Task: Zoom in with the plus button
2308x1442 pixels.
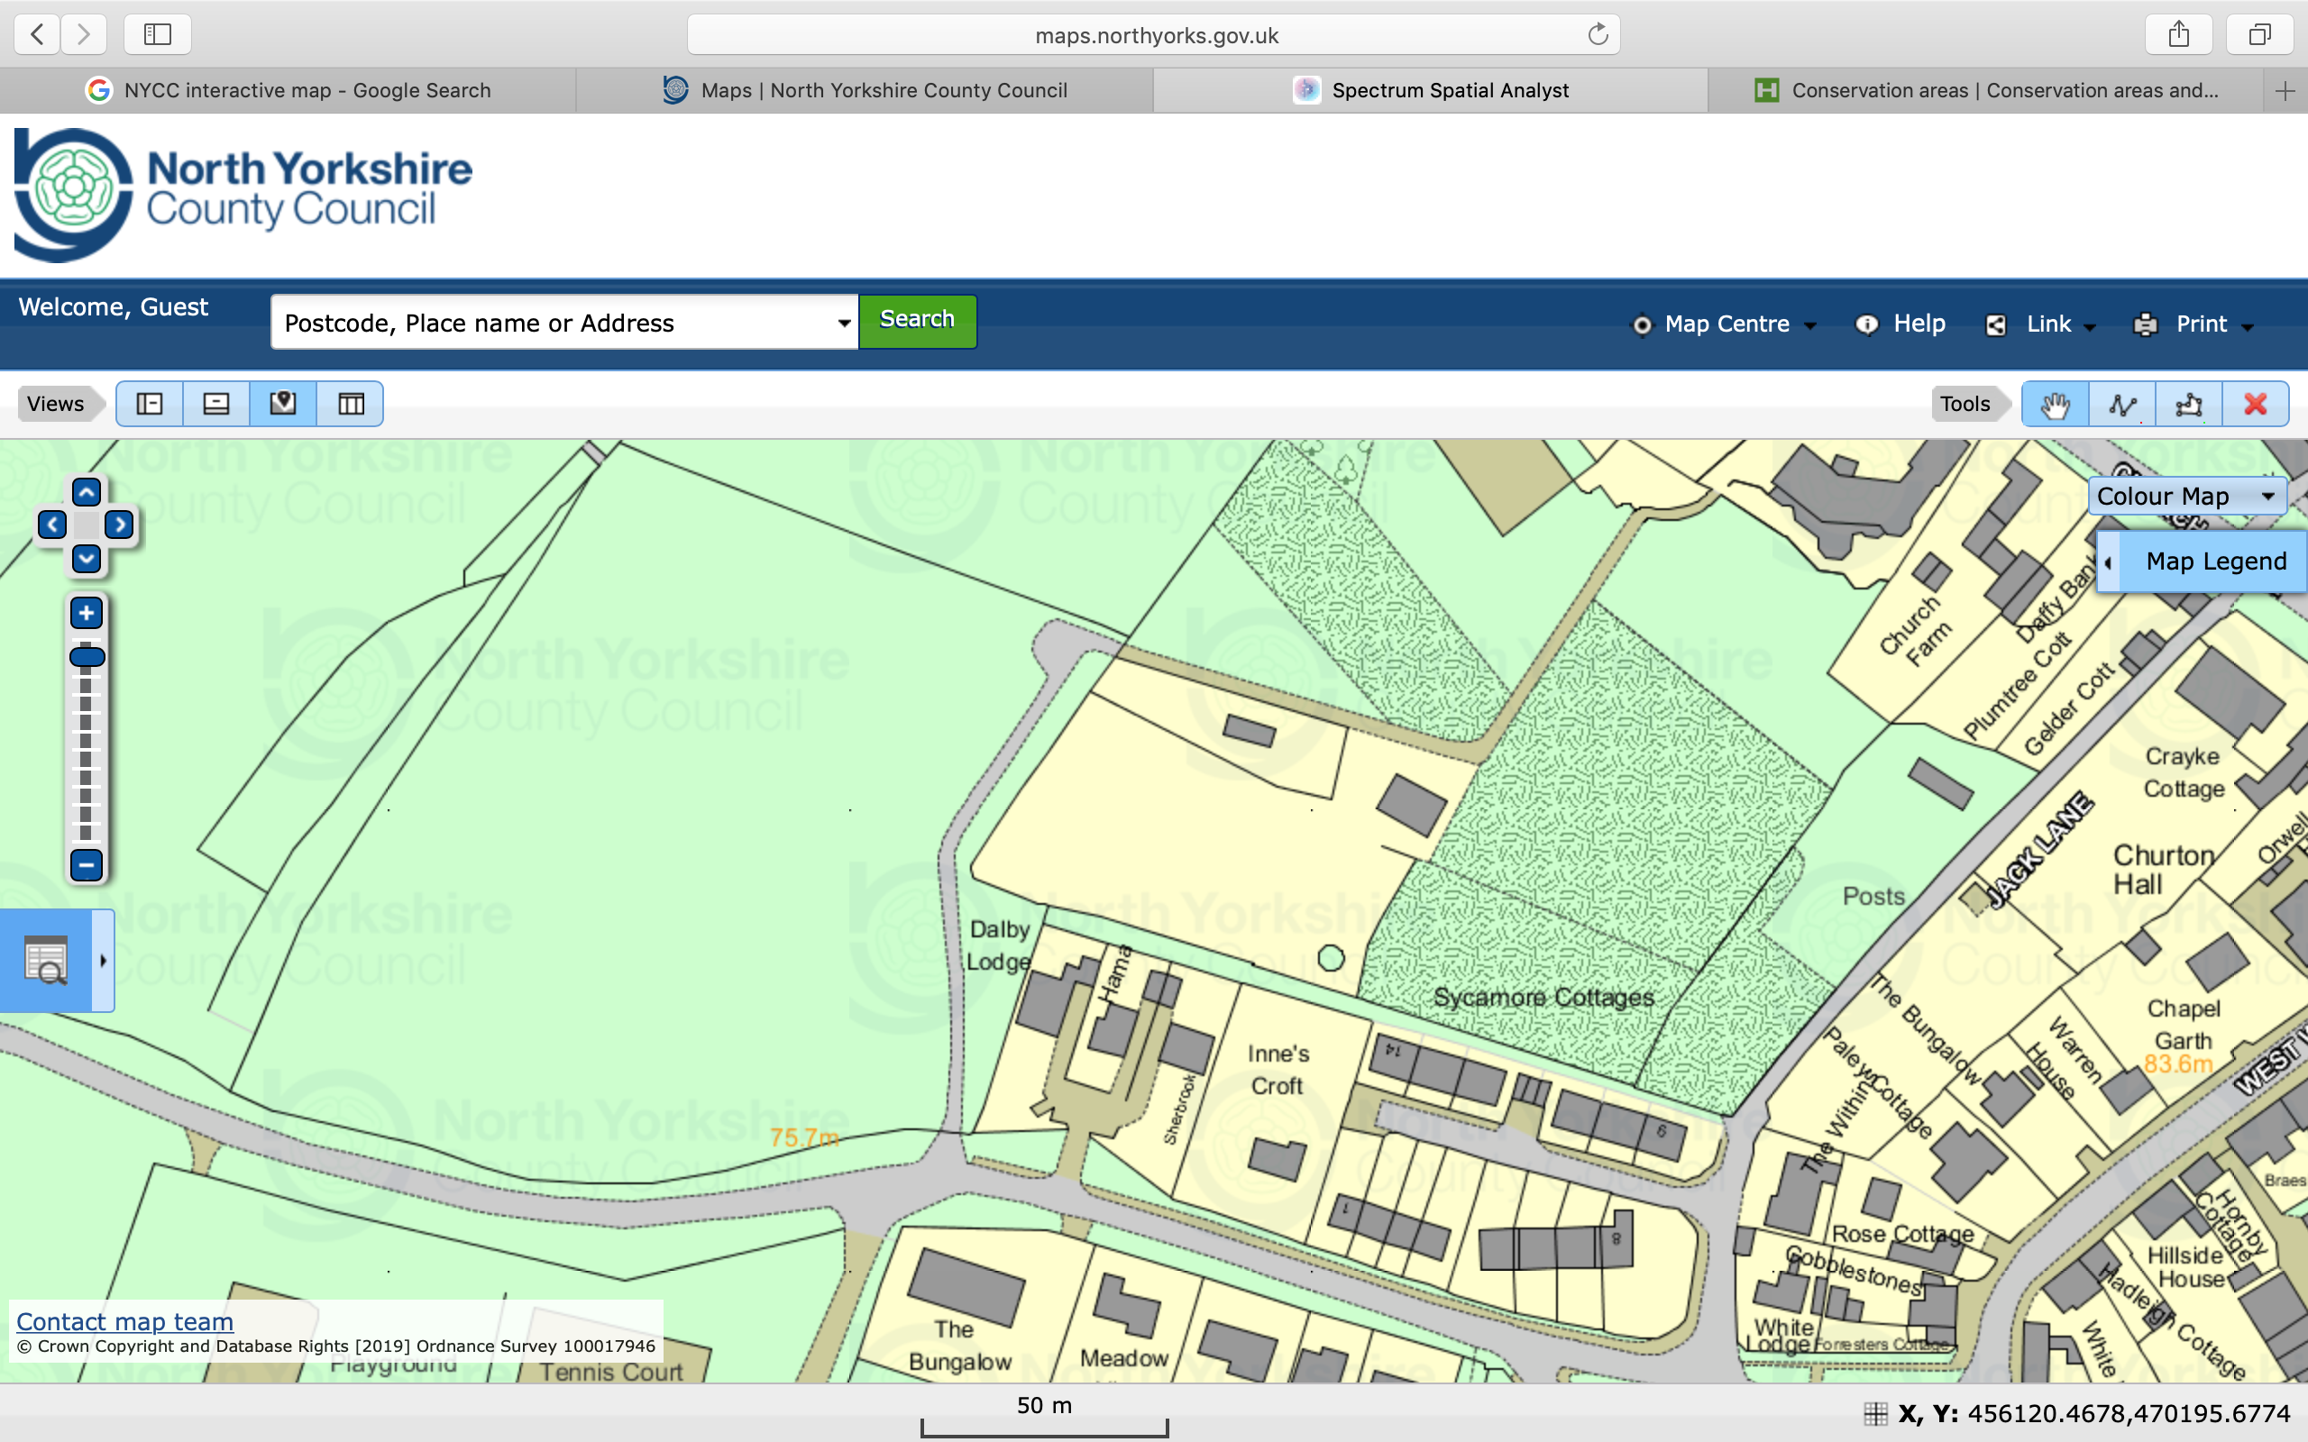Action: point(86,613)
